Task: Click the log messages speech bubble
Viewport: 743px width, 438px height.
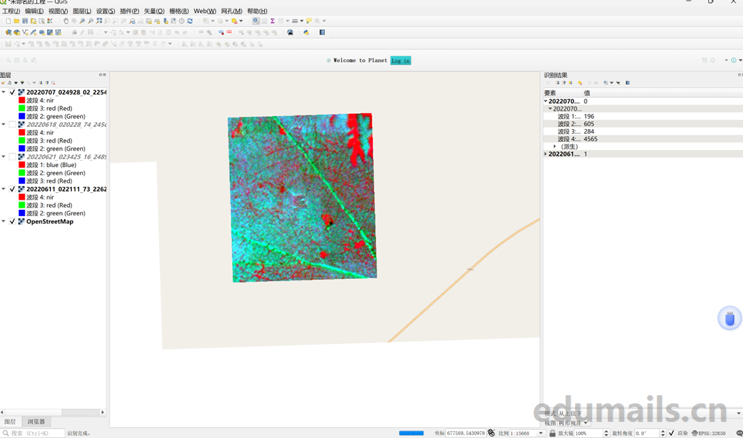Action: tap(739, 433)
